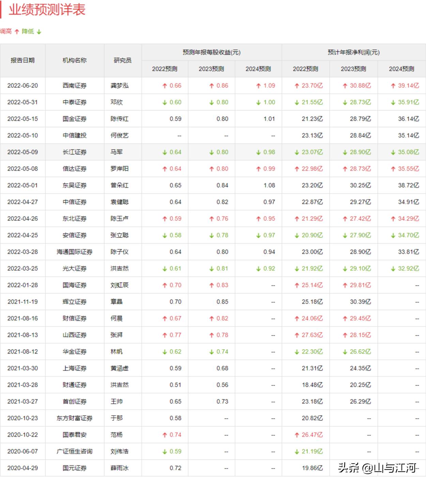The image size is (426, 483).
Task: Click the green down arrow beside 降低 legend
Action: pyautogui.click(x=39, y=32)
